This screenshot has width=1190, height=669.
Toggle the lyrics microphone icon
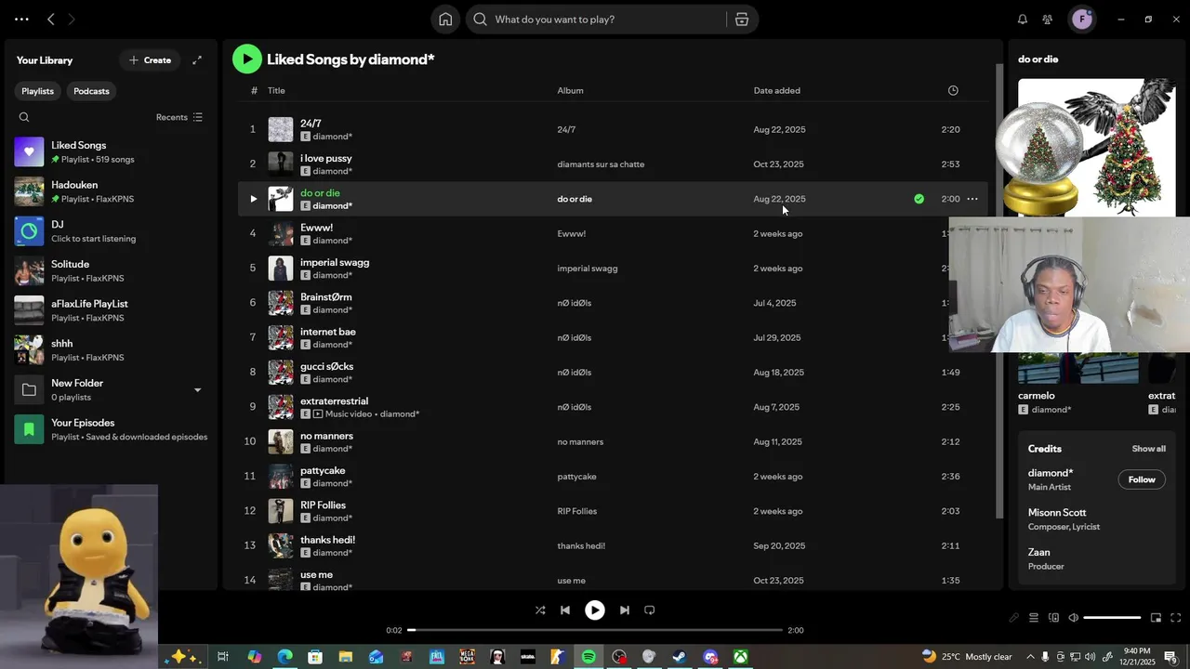(x=1013, y=618)
